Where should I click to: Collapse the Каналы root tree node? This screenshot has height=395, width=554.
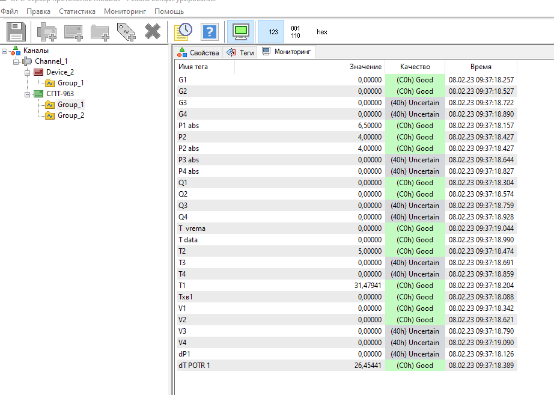(x=5, y=51)
